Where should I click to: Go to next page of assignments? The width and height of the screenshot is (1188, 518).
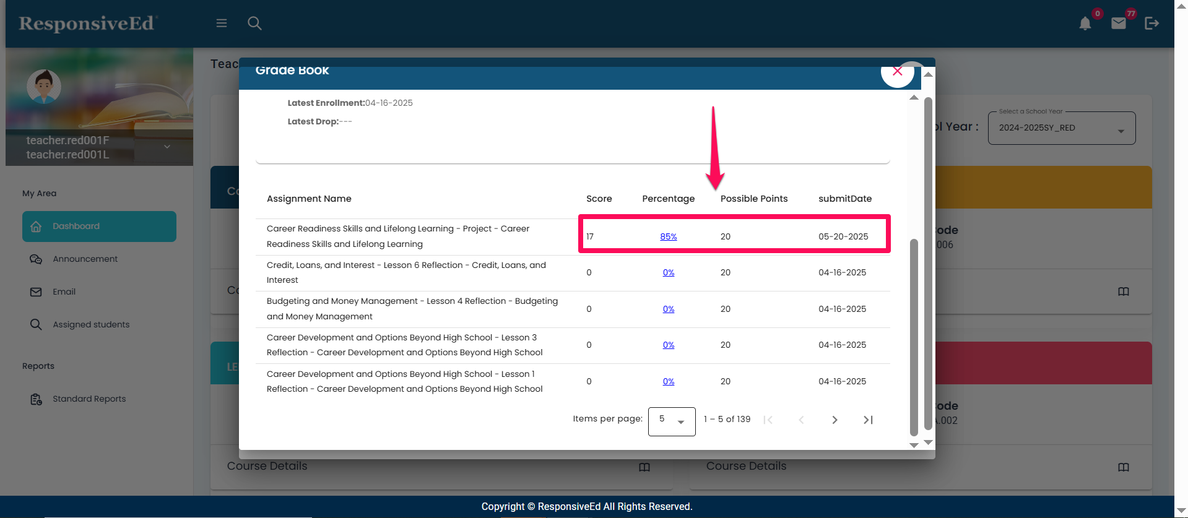point(835,420)
